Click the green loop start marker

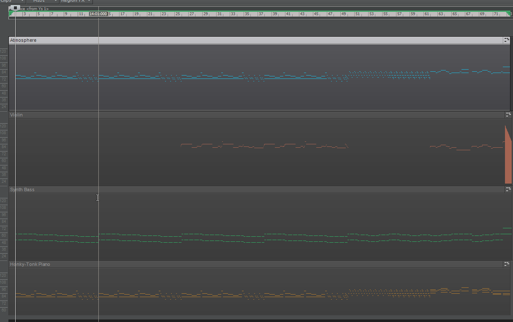11,14
